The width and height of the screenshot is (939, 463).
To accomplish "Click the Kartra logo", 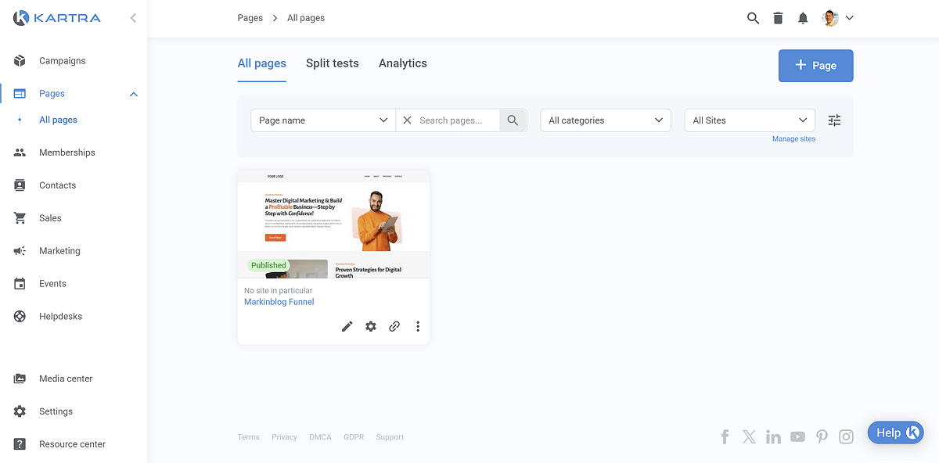I will coord(55,17).
